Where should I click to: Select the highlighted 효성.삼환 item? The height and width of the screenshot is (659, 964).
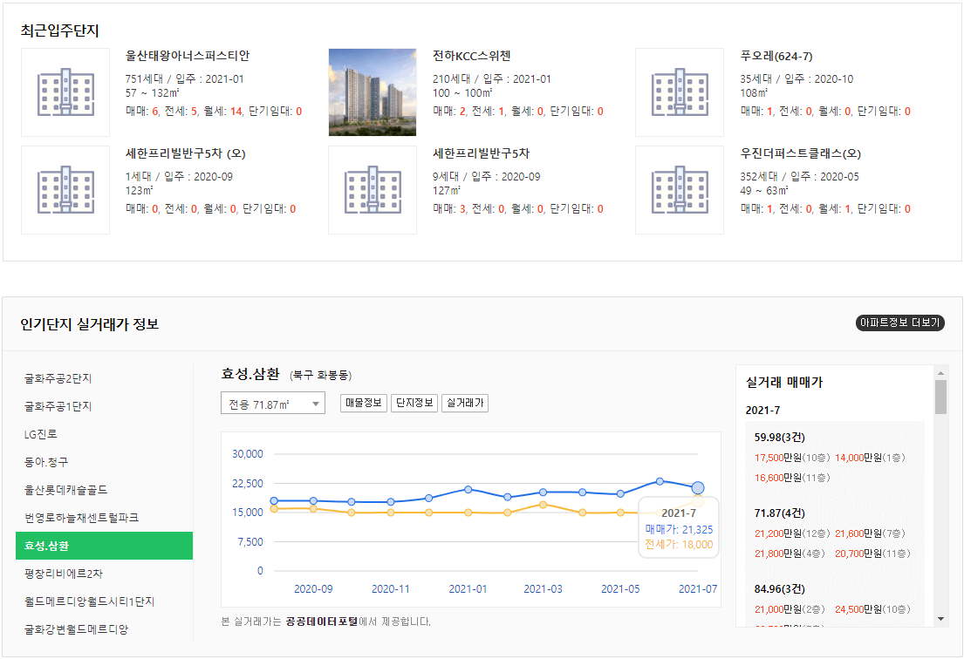click(x=104, y=546)
